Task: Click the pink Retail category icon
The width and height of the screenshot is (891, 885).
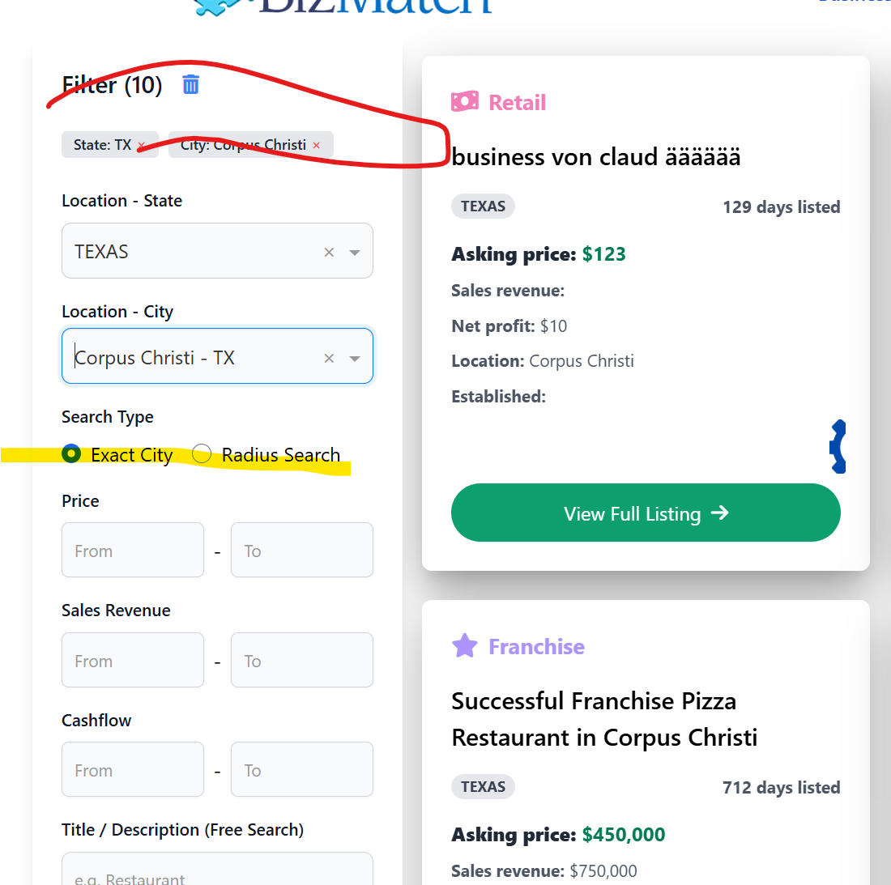Action: tap(464, 102)
